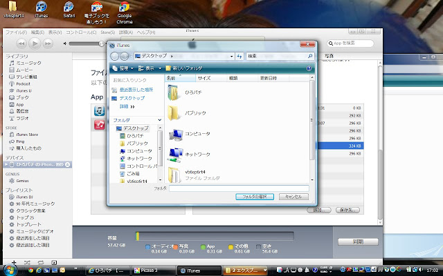
Task: Collapse the フォルダ pane chevron
Action: point(160,120)
